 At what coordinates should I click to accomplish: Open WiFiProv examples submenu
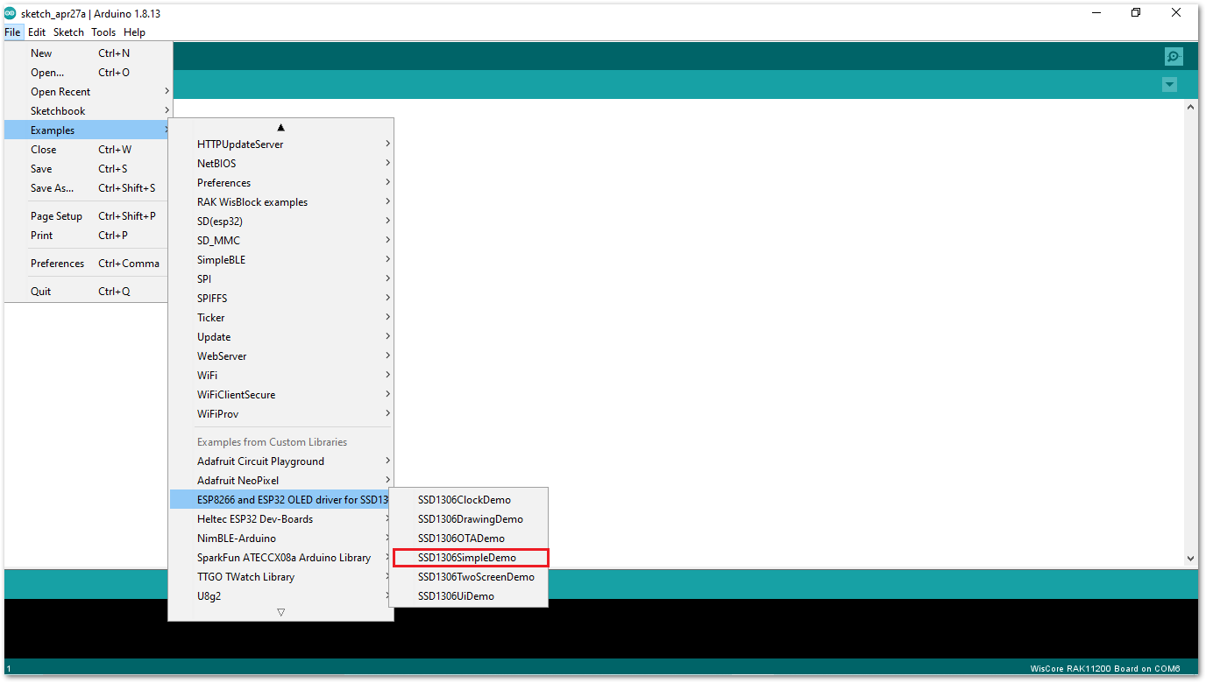[280, 414]
